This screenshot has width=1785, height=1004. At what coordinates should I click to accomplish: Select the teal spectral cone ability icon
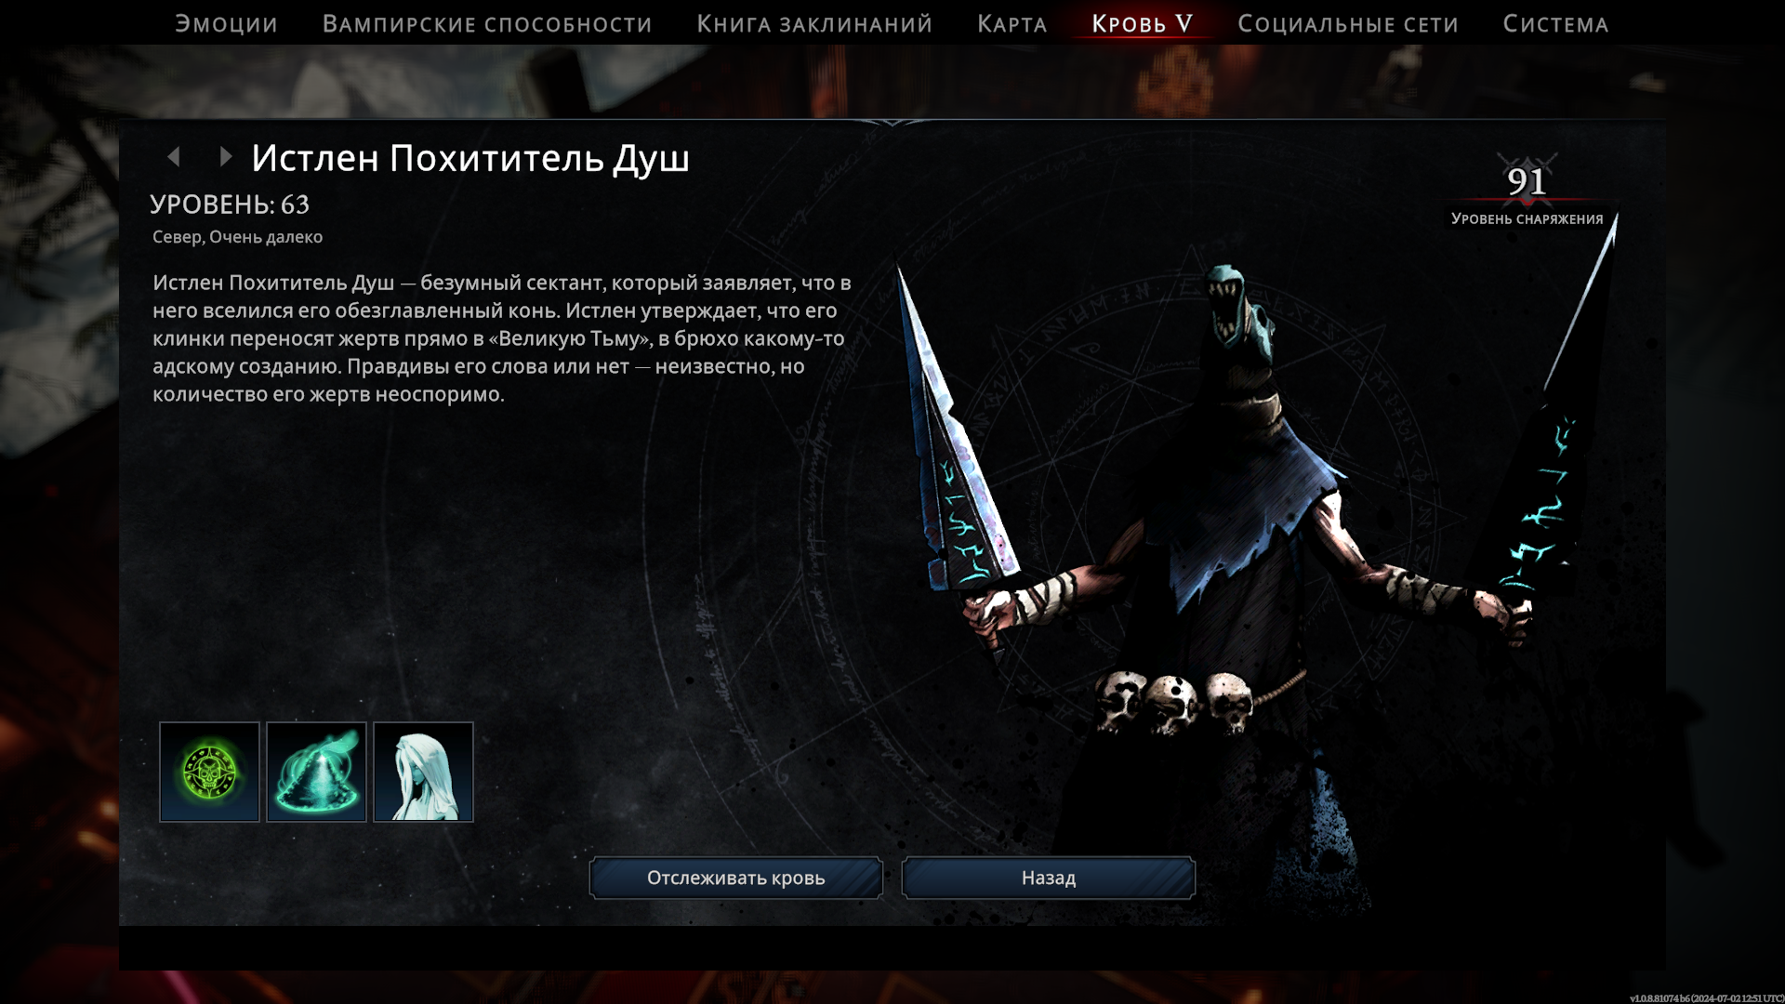point(316,772)
